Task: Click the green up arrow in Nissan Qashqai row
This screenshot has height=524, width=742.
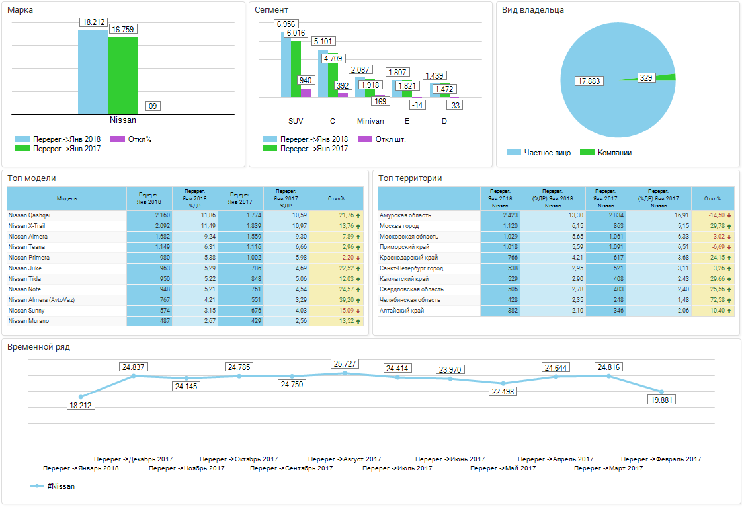Action: (358, 215)
